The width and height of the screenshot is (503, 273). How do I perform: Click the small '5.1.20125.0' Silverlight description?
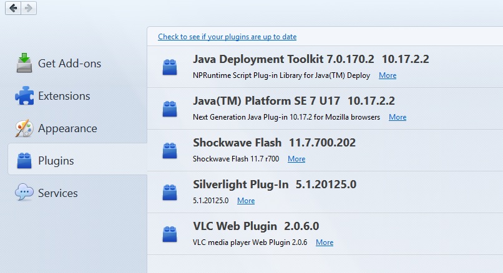(210, 201)
